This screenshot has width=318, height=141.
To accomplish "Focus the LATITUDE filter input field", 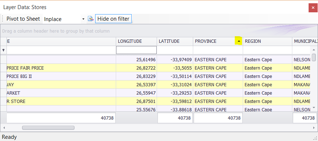I will click(175, 50).
